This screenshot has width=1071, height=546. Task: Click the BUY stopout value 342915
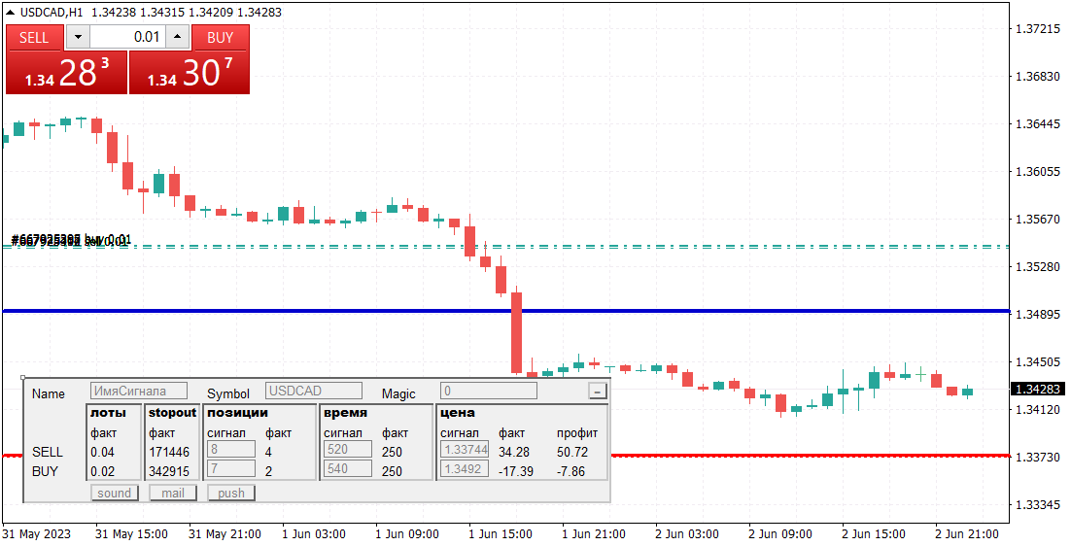pyautogui.click(x=169, y=471)
